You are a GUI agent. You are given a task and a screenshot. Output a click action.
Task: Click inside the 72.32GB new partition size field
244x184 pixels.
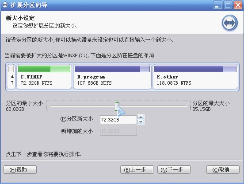point(118,120)
